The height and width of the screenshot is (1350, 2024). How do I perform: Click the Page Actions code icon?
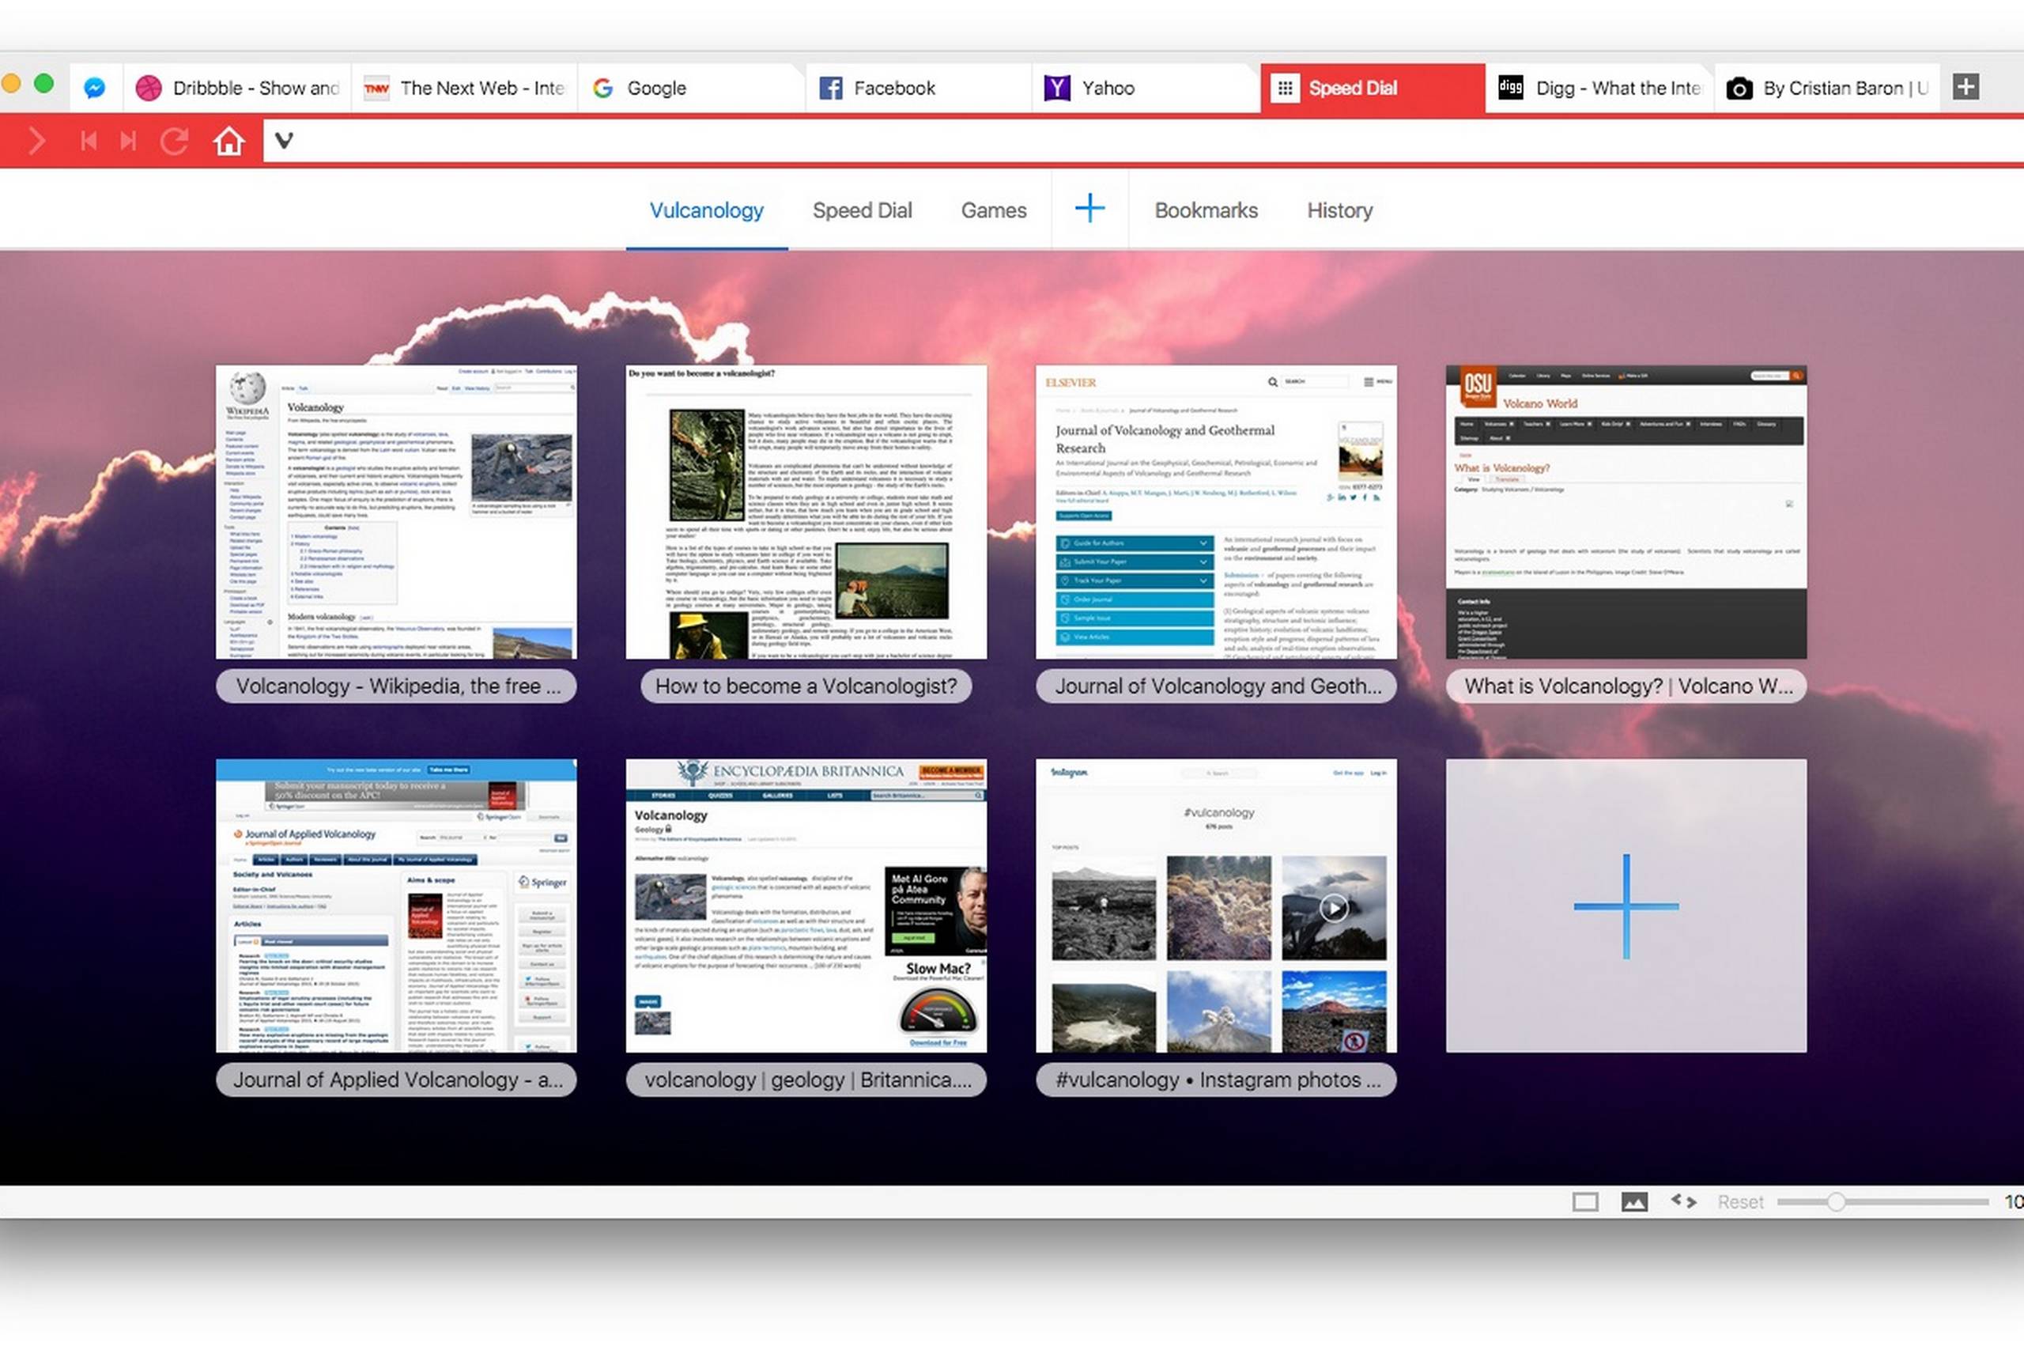click(x=1683, y=1201)
